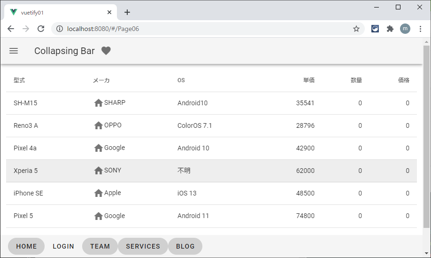Viewport: 431px width, 258px height.
Task: Sort by the メーカ column header
Action: click(101, 80)
